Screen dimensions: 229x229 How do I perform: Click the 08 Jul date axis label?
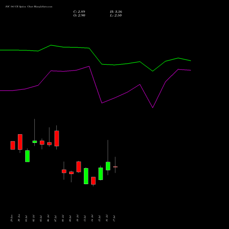63,218
